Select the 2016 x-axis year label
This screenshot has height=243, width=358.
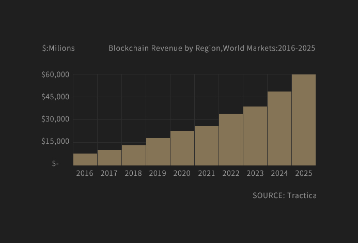click(x=85, y=173)
